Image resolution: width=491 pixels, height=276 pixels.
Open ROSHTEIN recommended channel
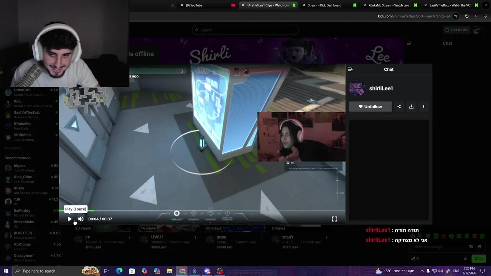click(x=31, y=235)
